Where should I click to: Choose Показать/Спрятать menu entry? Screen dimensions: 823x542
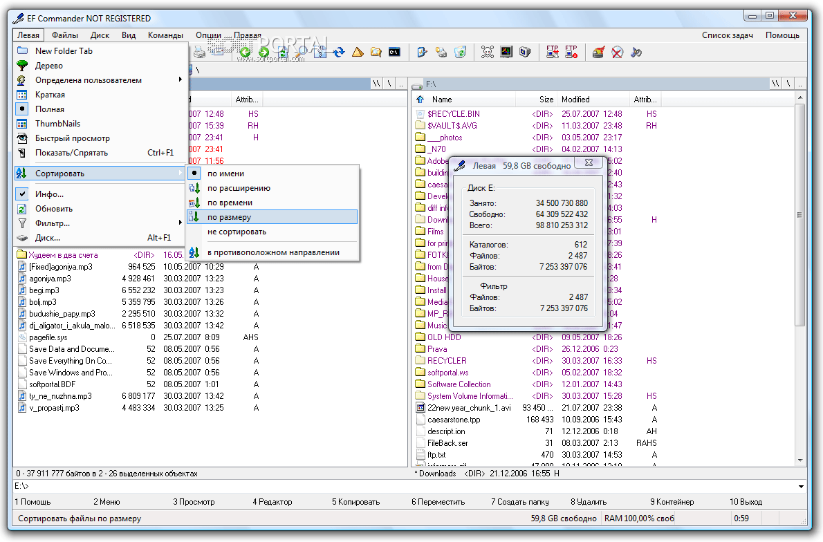[x=100, y=153]
